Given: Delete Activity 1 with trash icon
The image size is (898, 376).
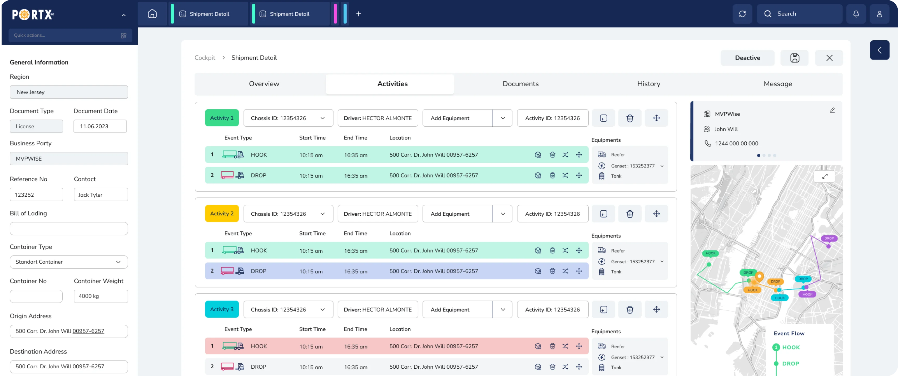Looking at the screenshot, I should (x=629, y=118).
